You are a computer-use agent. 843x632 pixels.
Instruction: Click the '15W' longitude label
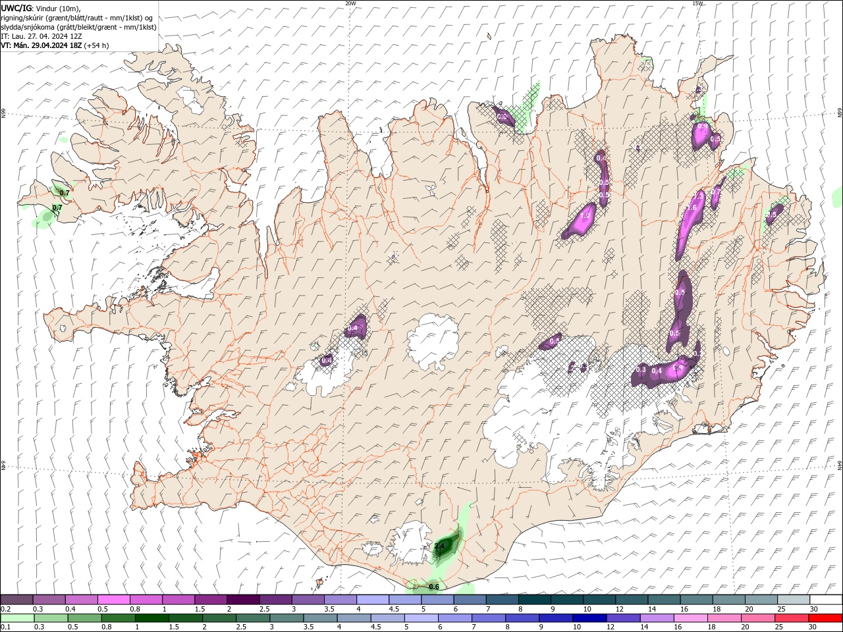click(x=697, y=3)
